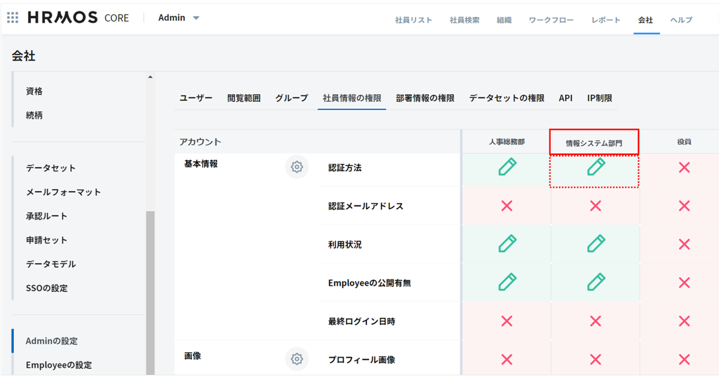The image size is (719, 378).
Task: Open the ワークフロー menu in top navigation
Action: [x=551, y=20]
